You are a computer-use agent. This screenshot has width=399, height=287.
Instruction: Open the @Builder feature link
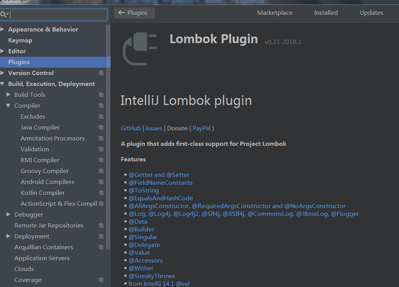click(x=141, y=229)
